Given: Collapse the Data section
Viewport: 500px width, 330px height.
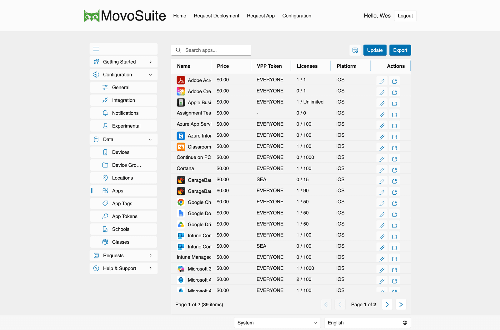Looking at the screenshot, I should [x=123, y=139].
